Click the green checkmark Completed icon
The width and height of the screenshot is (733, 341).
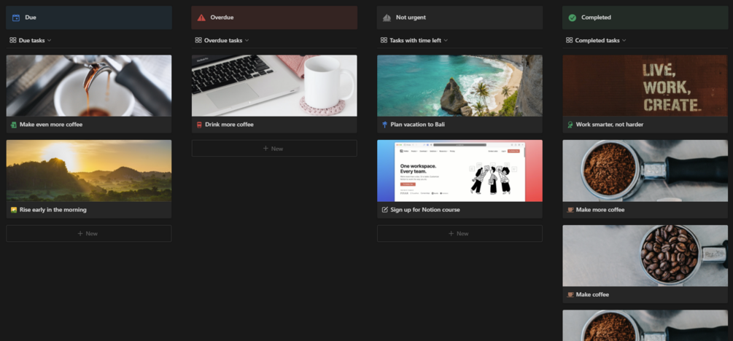(573, 17)
